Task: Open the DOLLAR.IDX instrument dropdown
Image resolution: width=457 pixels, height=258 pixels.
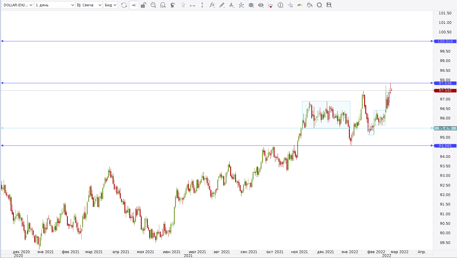Action: tap(18, 5)
